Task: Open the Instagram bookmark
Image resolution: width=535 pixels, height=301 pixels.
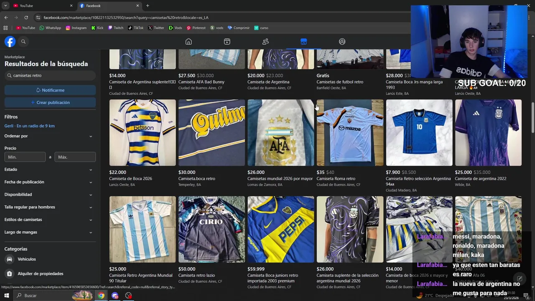Action: pos(76,28)
